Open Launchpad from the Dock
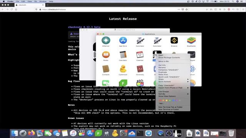Image resolution: width=246 pixels, height=138 pixels. tap(23, 133)
